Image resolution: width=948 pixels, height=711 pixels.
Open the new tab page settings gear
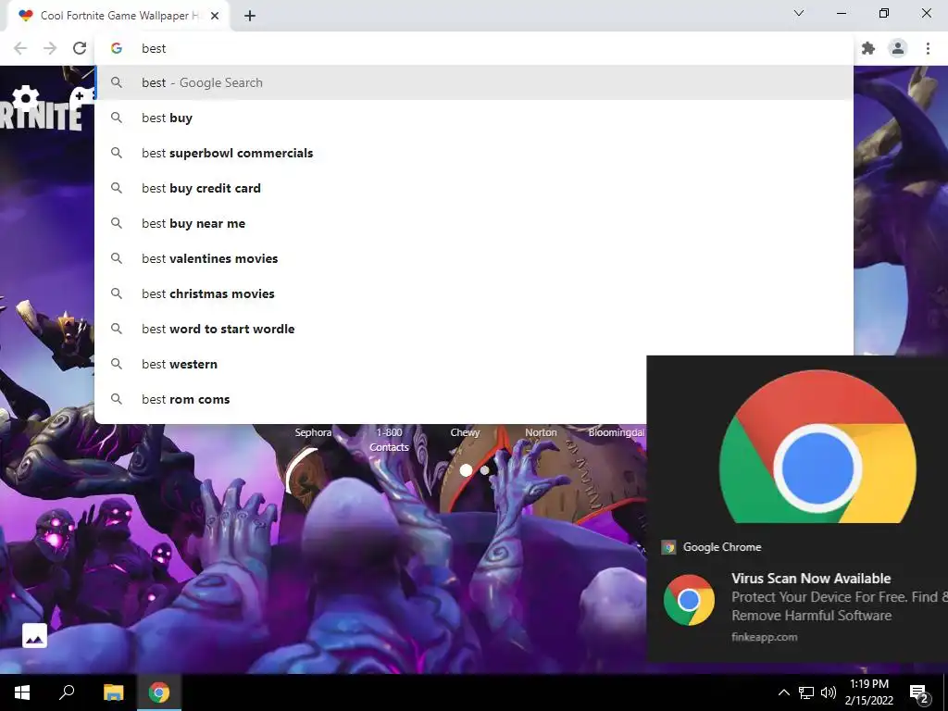(25, 97)
